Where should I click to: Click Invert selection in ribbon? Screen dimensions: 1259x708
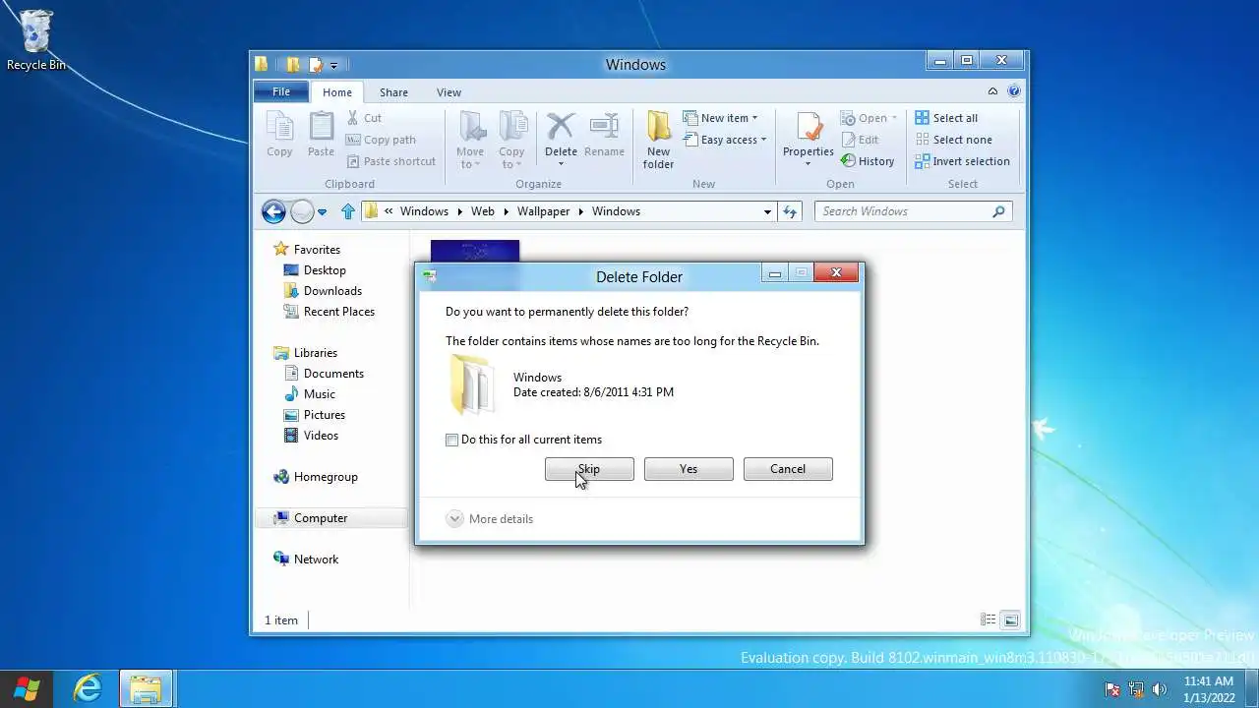pyautogui.click(x=962, y=161)
